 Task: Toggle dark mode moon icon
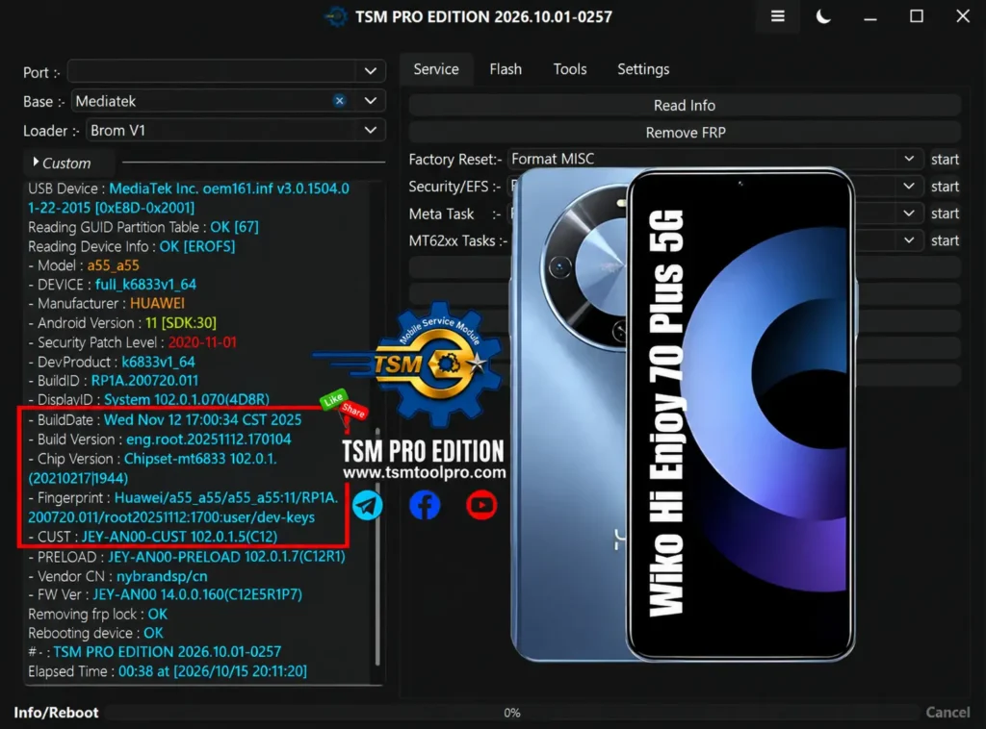tap(823, 16)
